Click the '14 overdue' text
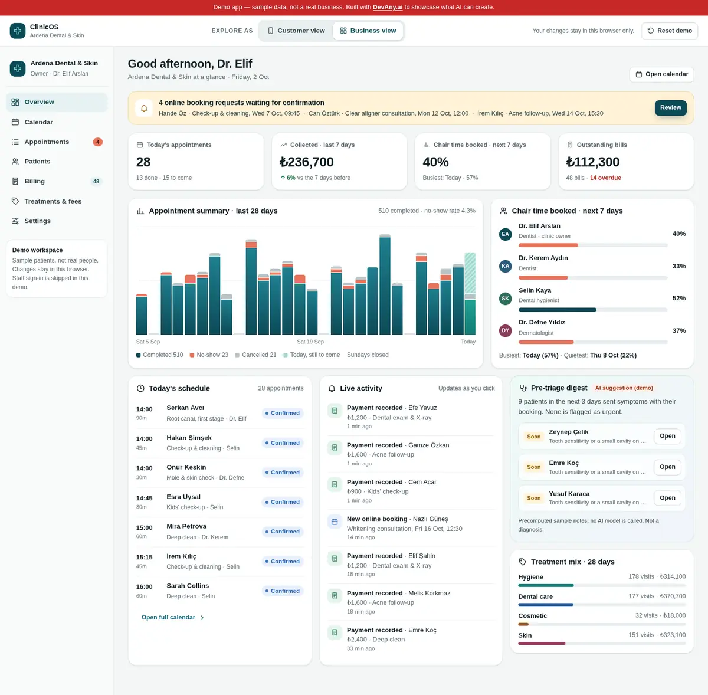This screenshot has width=708, height=695. pos(605,178)
